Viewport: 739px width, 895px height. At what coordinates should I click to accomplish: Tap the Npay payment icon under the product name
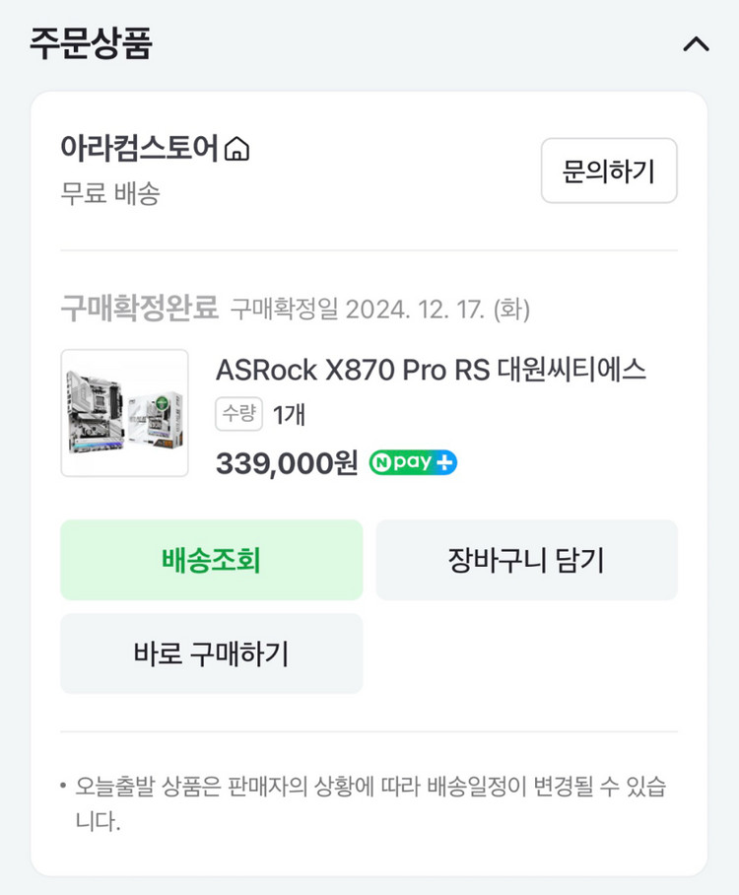coord(414,461)
